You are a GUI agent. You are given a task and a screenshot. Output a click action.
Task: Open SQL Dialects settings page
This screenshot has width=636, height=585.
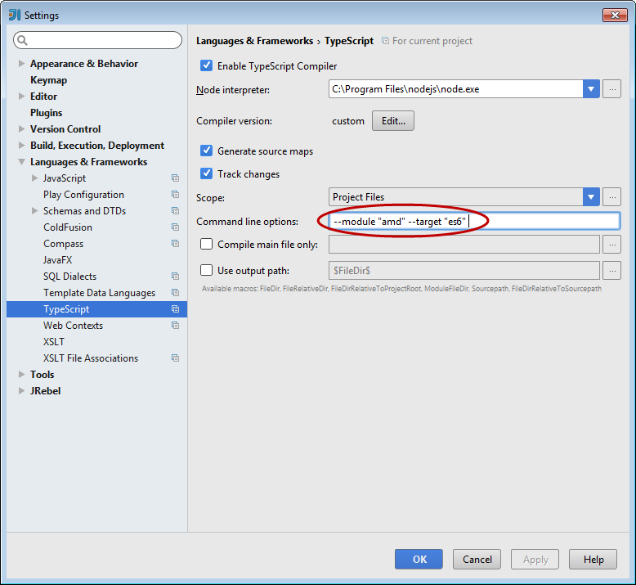69,276
